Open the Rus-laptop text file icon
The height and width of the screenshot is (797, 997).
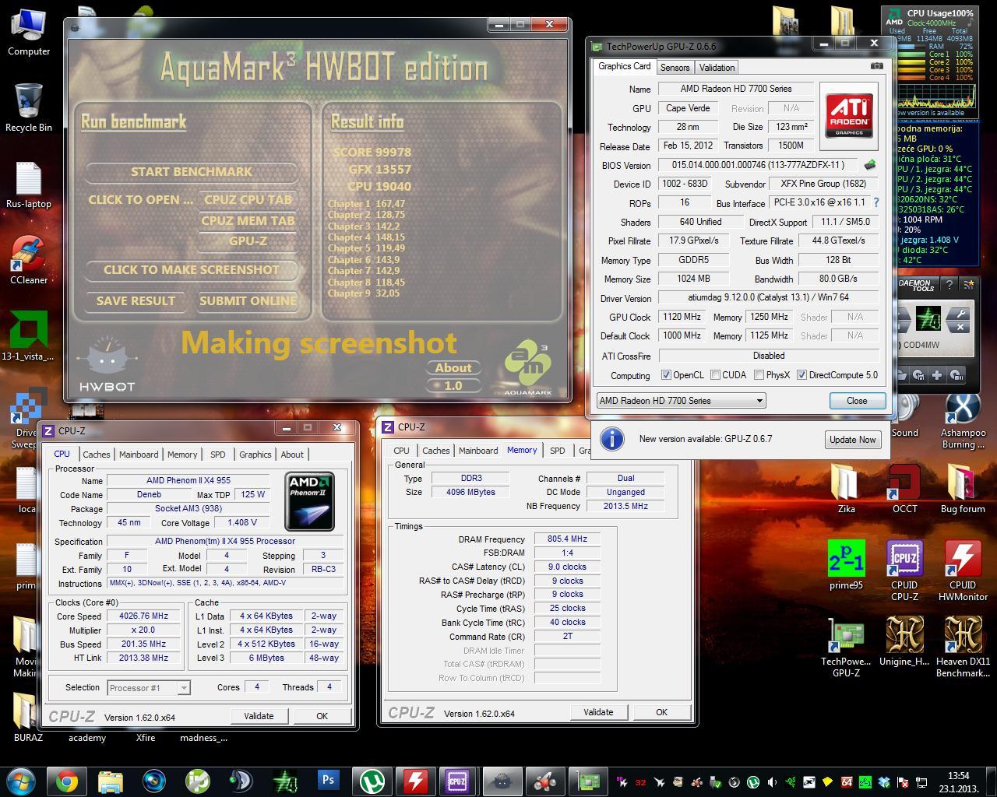[x=29, y=184]
